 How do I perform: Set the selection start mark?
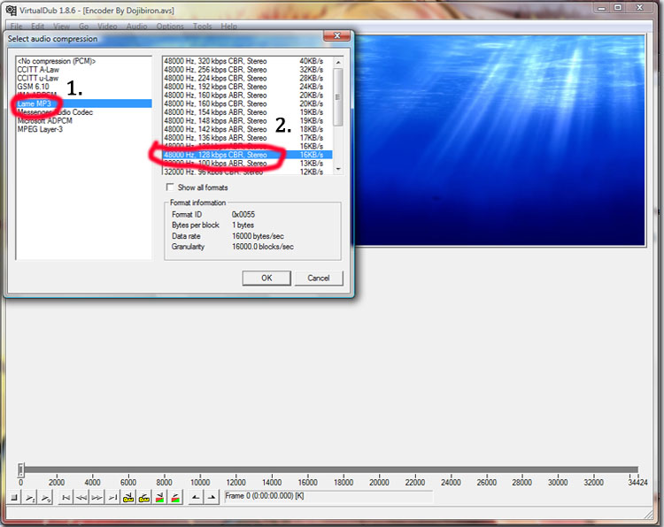coord(196,498)
